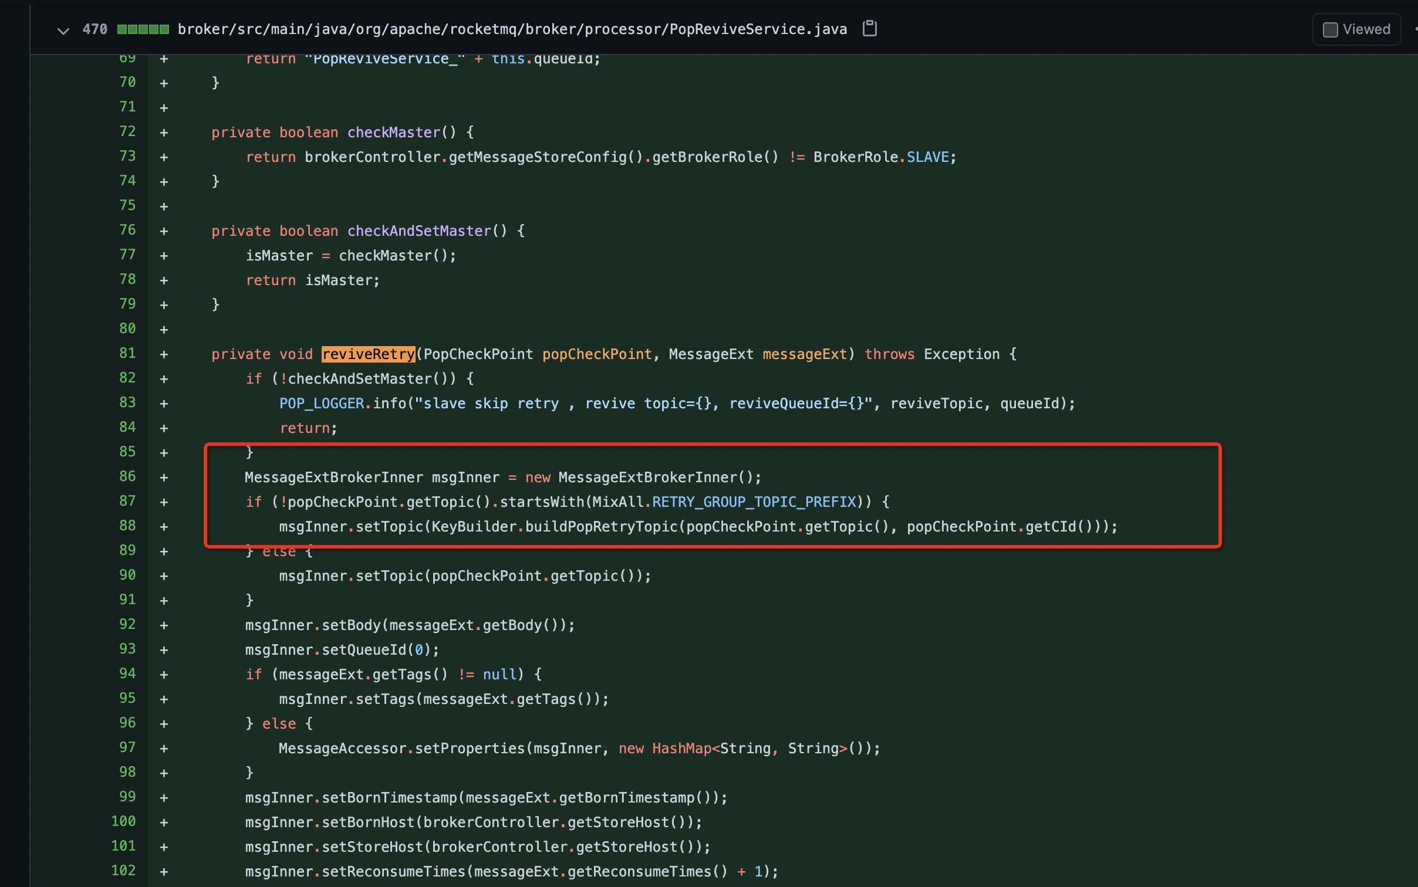This screenshot has height=887, width=1418.
Task: Click the plus marker on line 78
Action: 164,280
